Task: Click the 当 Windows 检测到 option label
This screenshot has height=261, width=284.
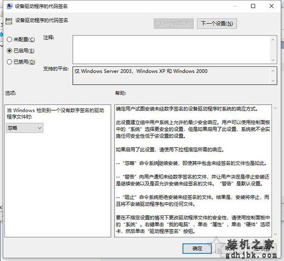Action: pyautogui.click(x=55, y=113)
